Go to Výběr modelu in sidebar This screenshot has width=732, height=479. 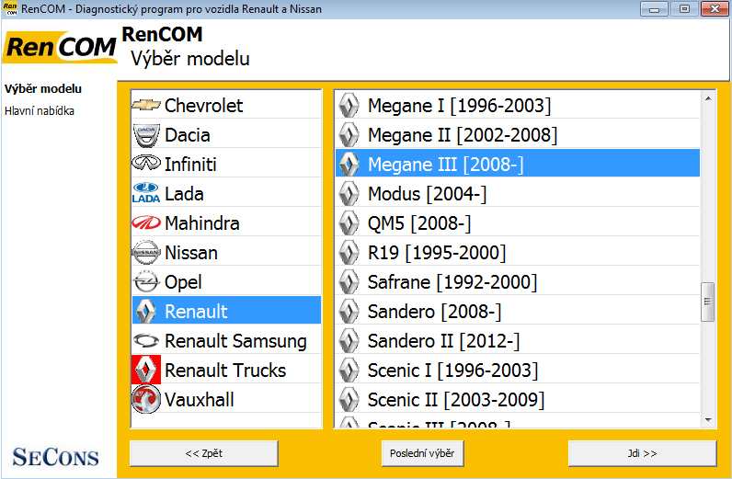point(43,89)
